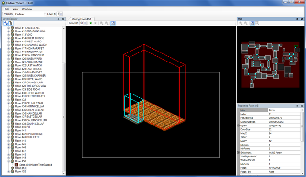
Task: Click the Cadaver Viewer title bar app icon
Action: pyautogui.click(x=3, y=3)
